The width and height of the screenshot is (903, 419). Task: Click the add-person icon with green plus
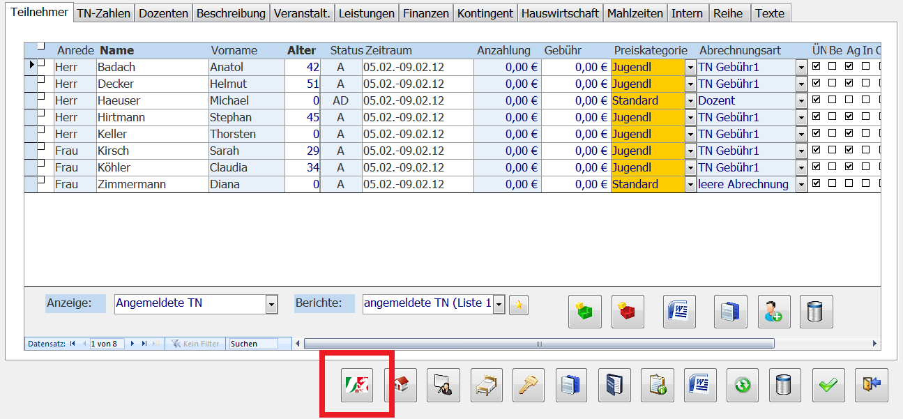tap(773, 312)
